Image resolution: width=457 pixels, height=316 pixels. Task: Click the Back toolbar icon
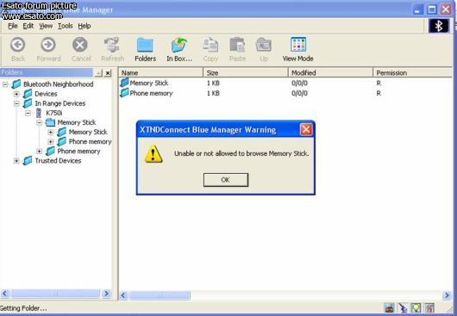click(x=18, y=45)
